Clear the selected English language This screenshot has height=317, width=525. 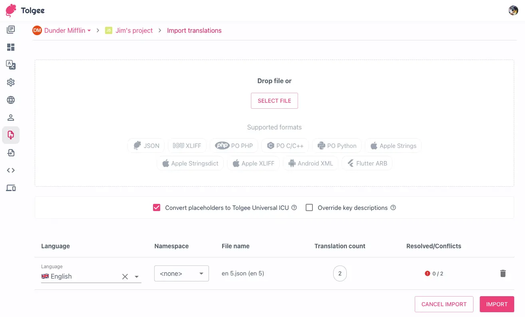tap(125, 277)
